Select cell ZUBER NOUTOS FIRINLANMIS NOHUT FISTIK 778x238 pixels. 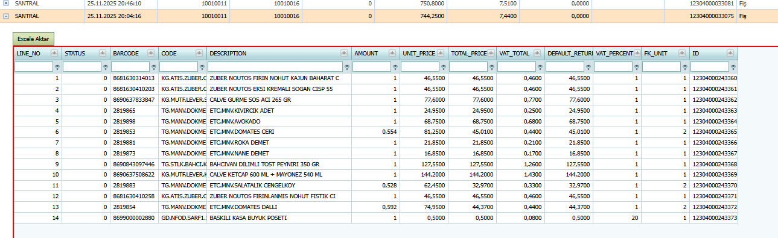[279, 196]
